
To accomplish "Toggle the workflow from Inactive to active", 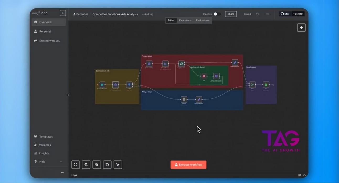I will click(x=217, y=14).
